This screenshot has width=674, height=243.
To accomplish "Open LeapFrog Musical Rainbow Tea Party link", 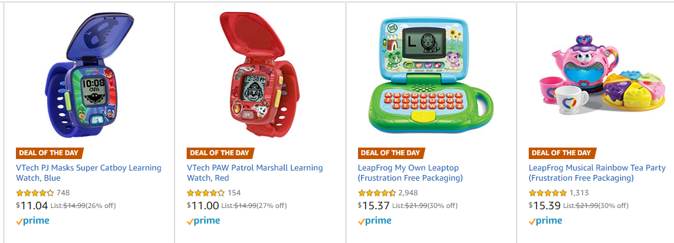I will 597,172.
